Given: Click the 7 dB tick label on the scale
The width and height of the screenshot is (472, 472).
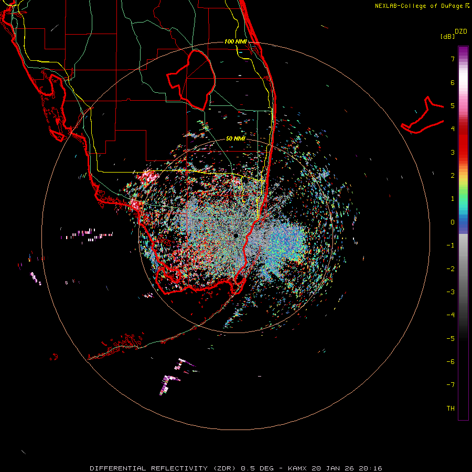Looking at the screenshot, I should pos(453,59).
